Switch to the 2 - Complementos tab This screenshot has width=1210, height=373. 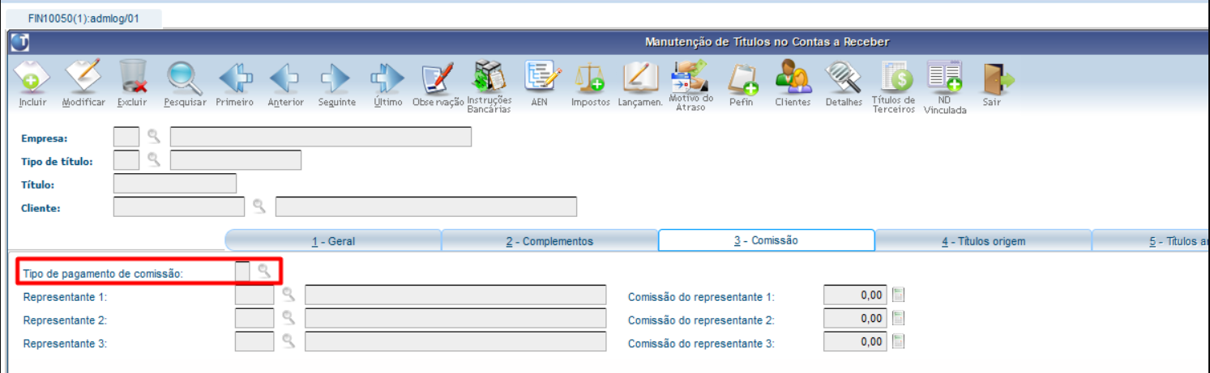(549, 241)
